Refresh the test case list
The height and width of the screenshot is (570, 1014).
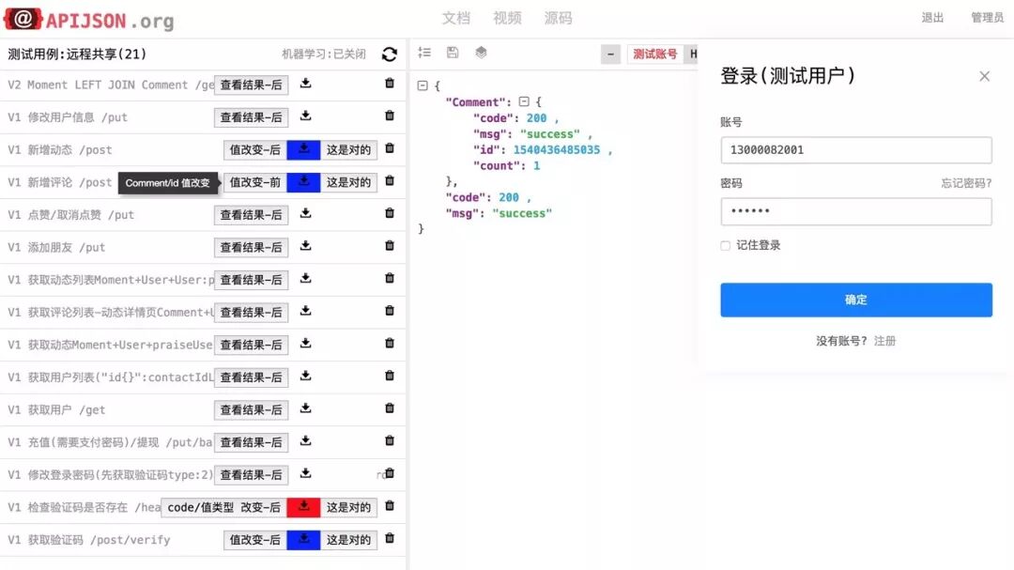390,54
